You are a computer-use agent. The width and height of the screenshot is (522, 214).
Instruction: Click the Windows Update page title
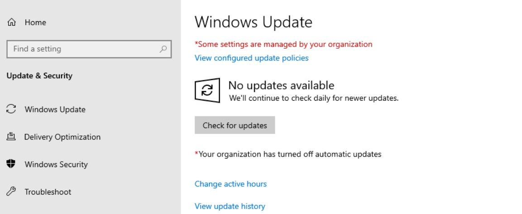point(254,22)
